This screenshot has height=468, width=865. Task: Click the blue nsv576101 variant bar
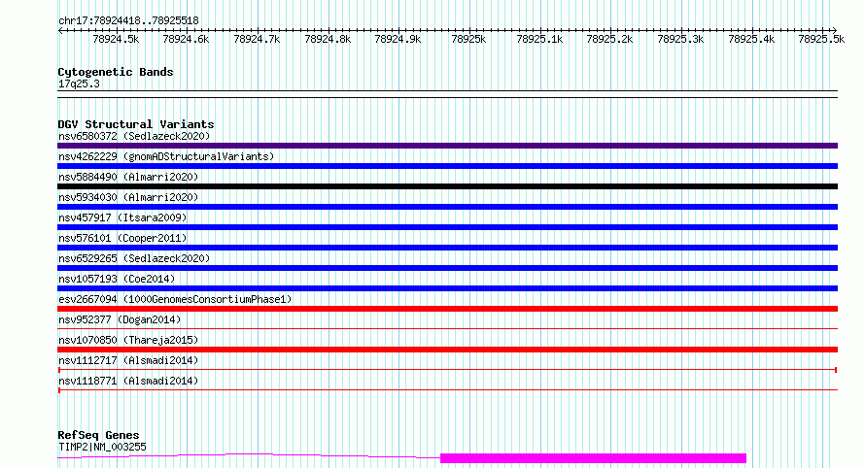coord(447,248)
